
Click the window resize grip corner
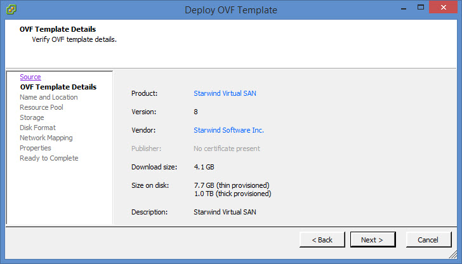[x=453, y=254]
